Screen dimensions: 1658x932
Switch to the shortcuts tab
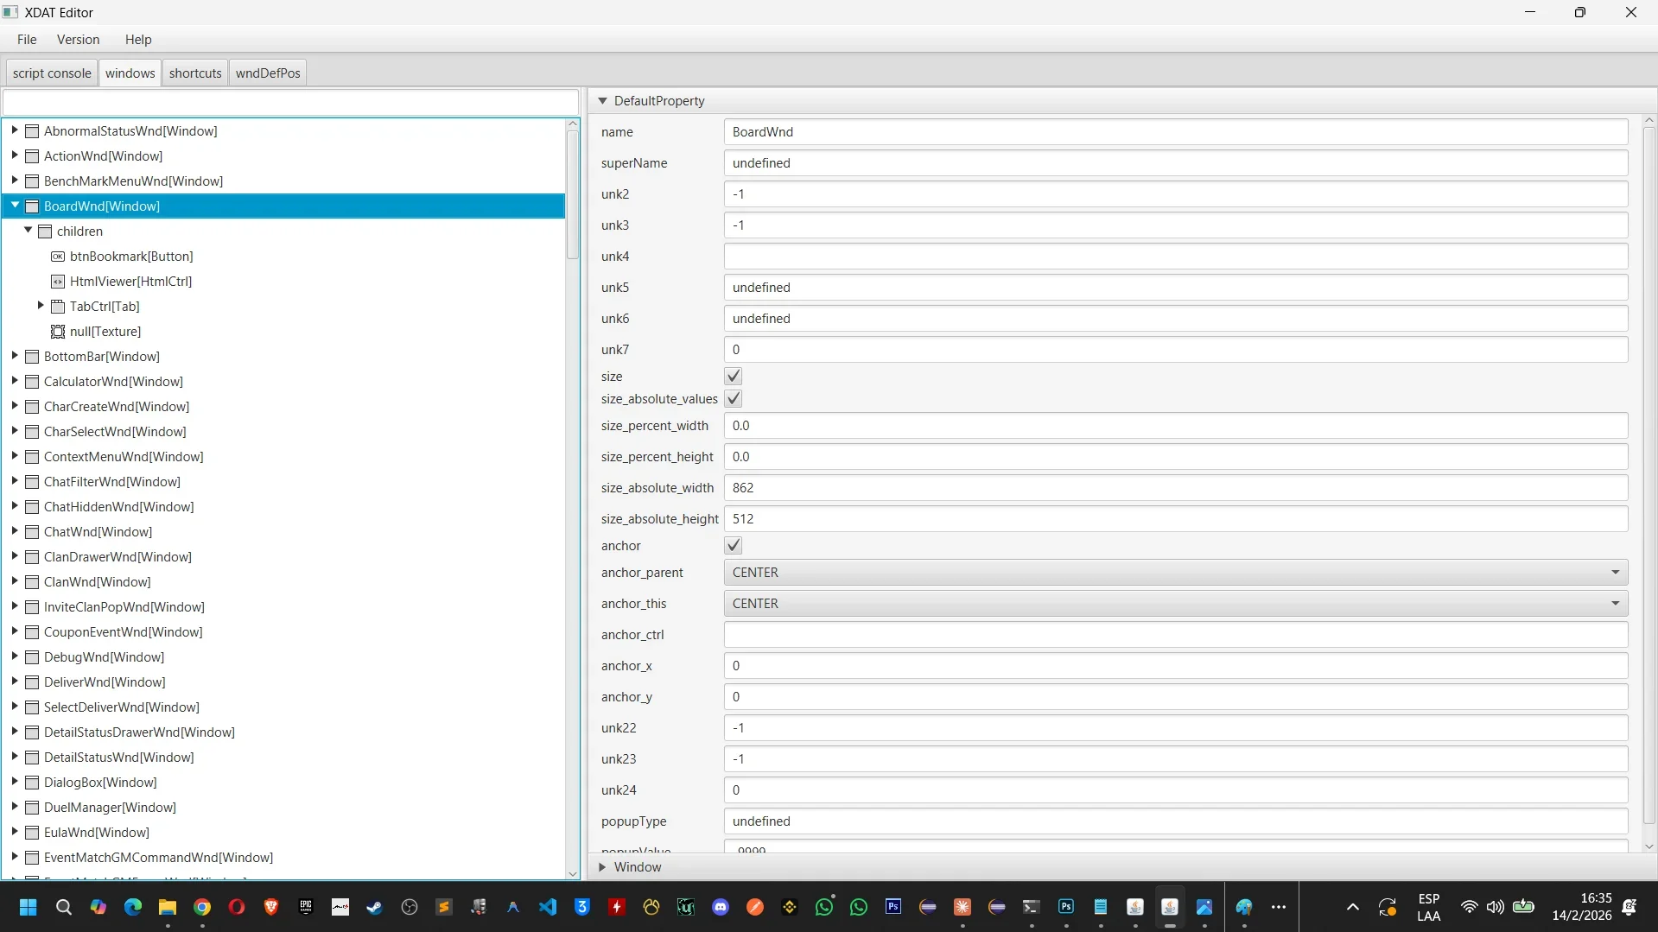pyautogui.click(x=195, y=73)
